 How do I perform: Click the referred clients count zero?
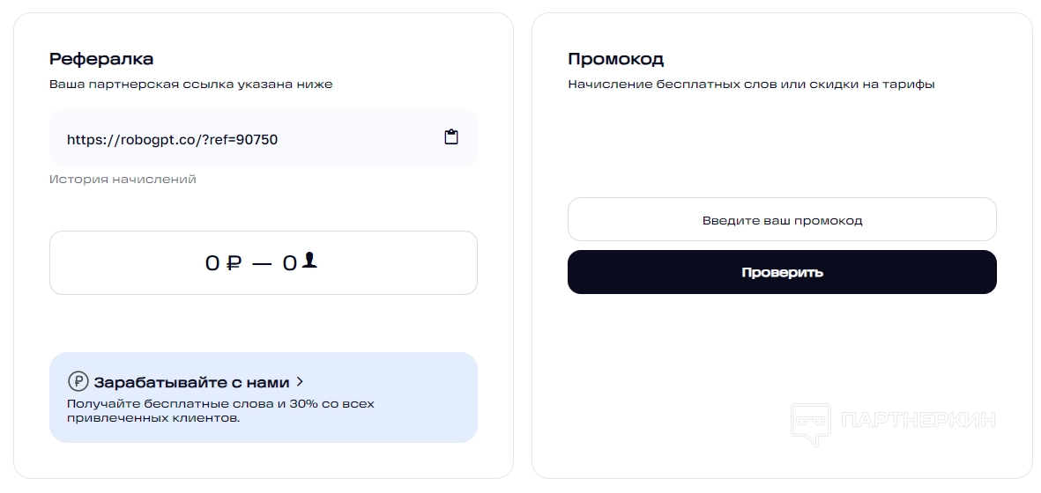(x=289, y=263)
